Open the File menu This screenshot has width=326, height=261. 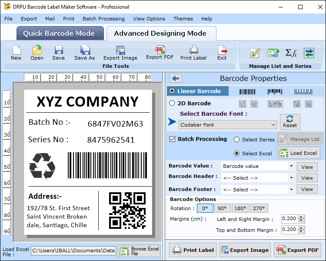[x=8, y=19]
